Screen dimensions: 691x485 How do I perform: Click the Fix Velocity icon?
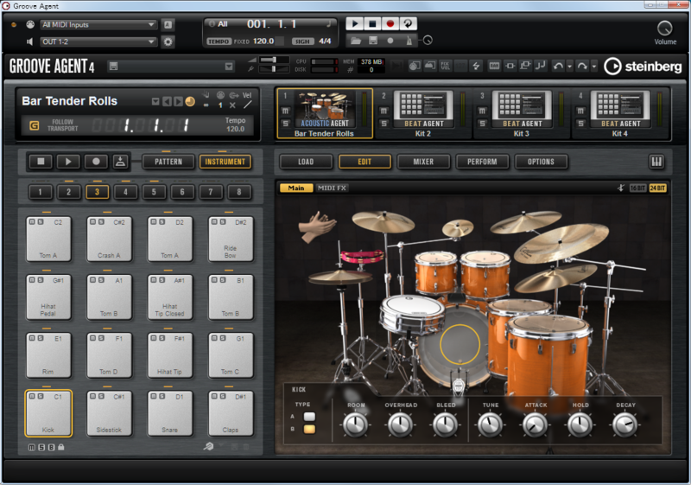[446, 66]
